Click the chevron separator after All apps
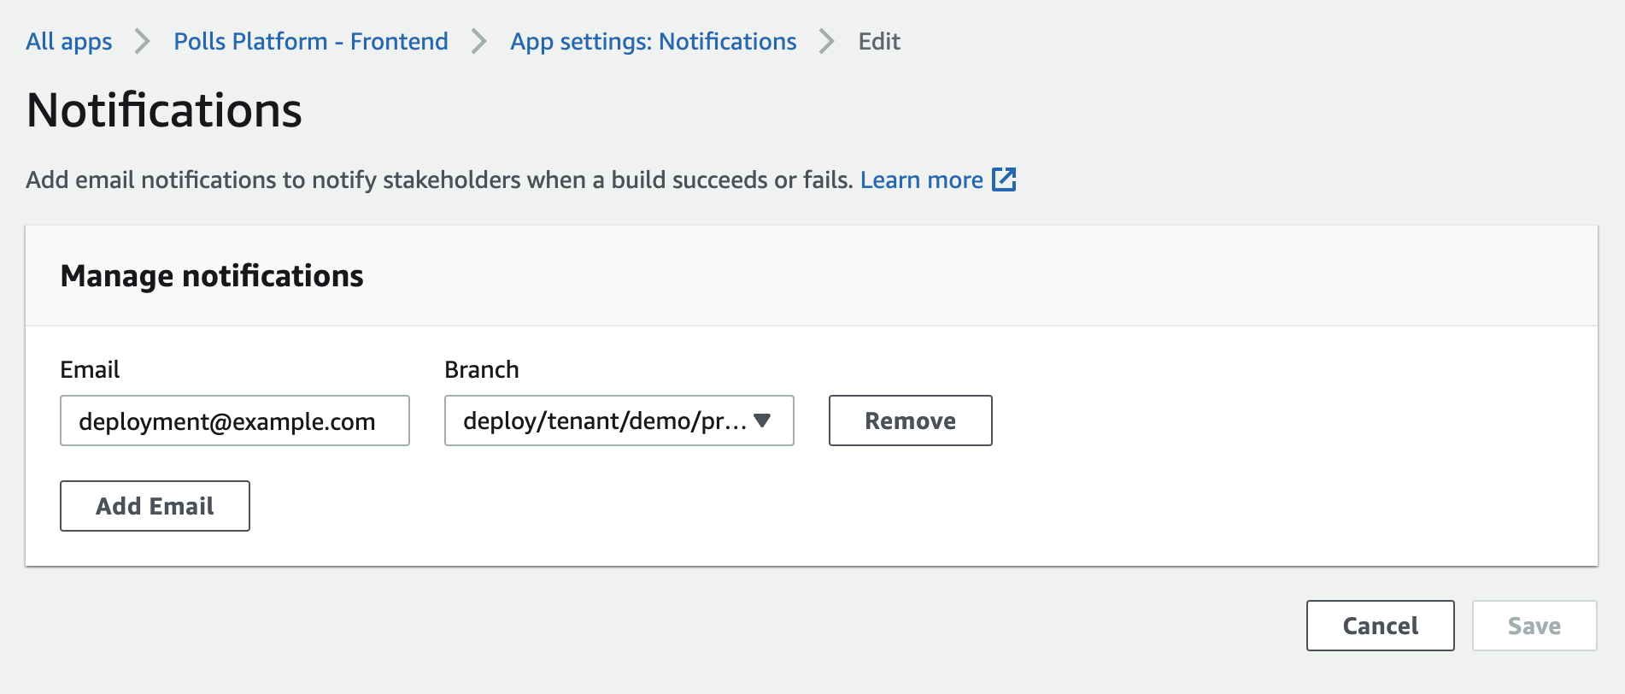 [143, 41]
